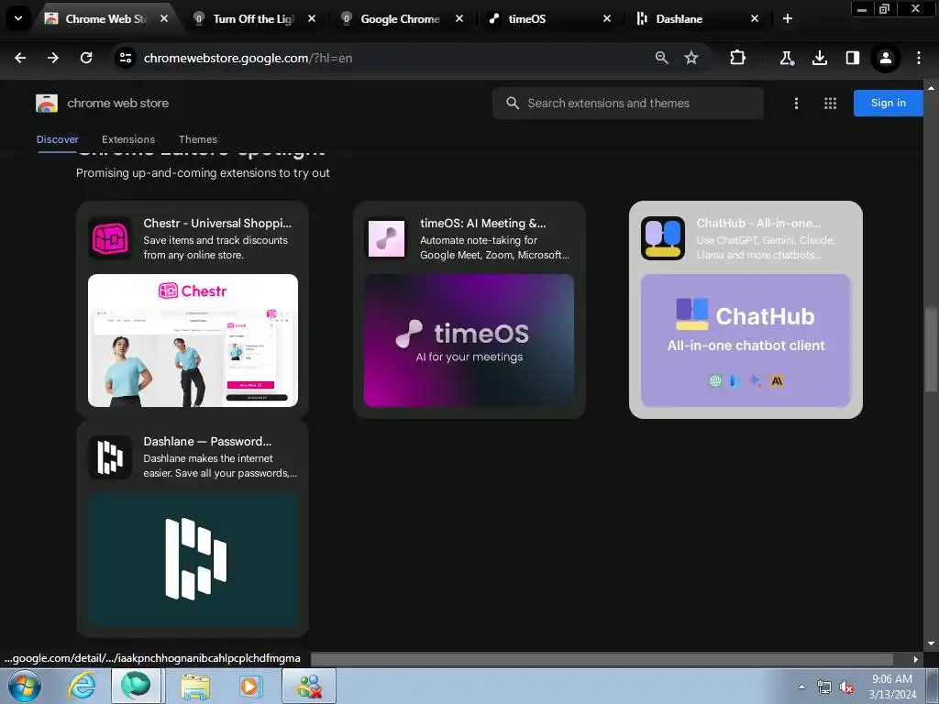Open the muted volume tray icon

(846, 687)
